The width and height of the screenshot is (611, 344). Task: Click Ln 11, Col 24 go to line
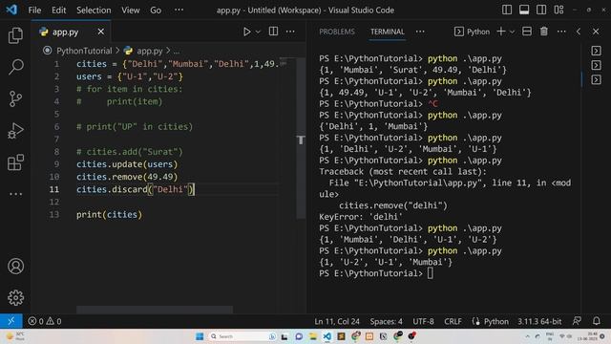[337, 321]
